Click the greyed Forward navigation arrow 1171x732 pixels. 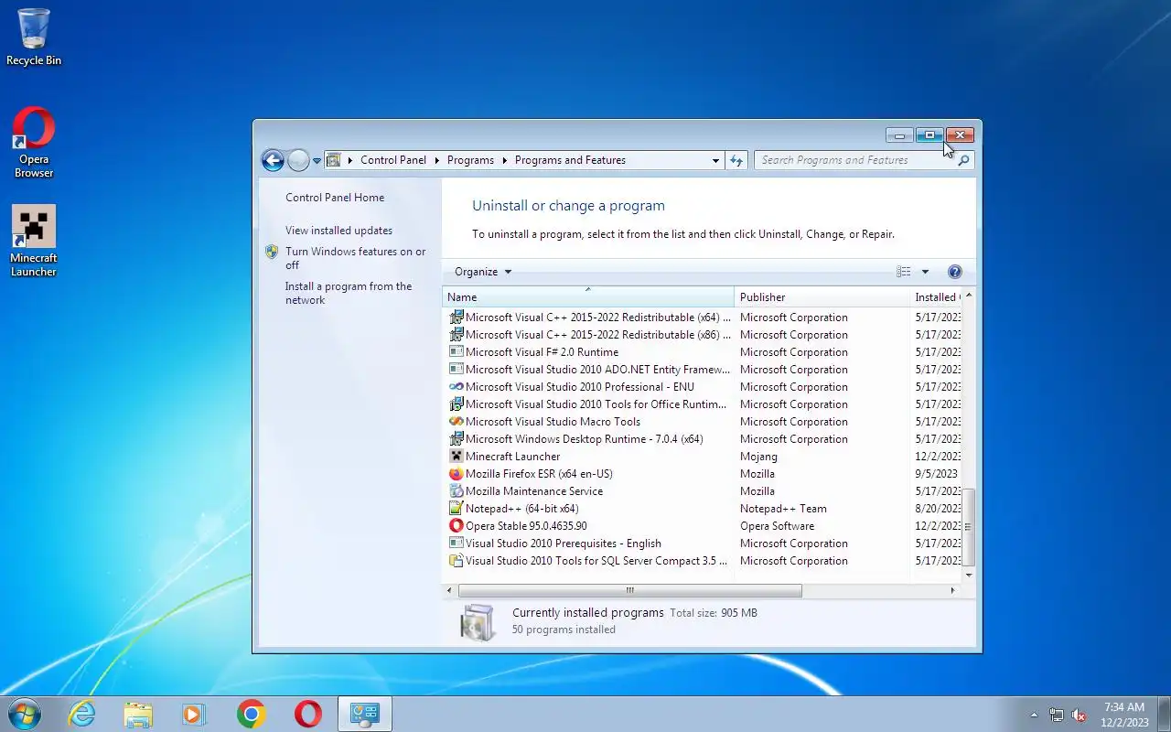tap(298, 160)
